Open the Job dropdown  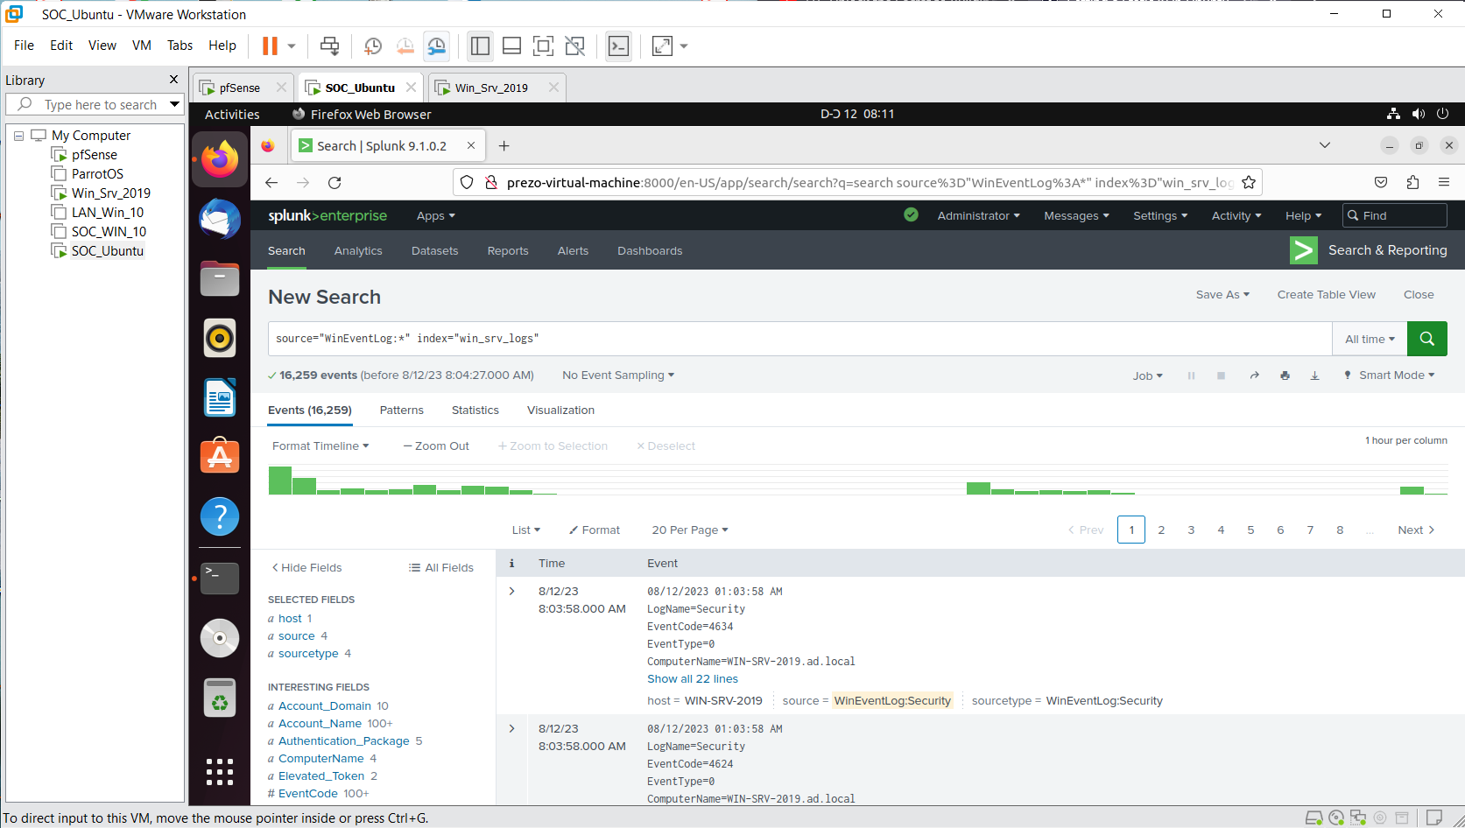click(x=1147, y=375)
